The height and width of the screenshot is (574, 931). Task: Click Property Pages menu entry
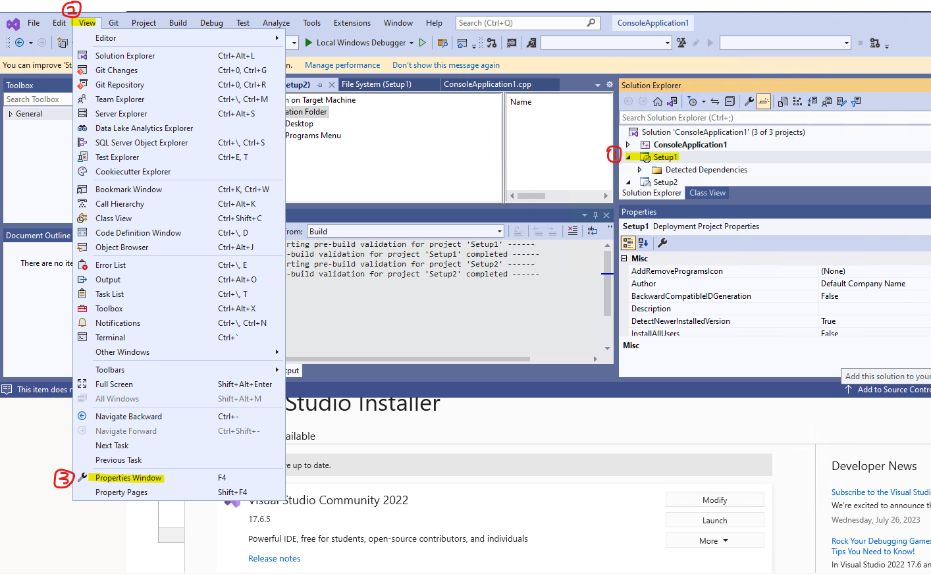(178, 492)
